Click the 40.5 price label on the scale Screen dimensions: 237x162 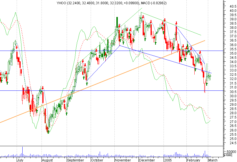point(233,6)
